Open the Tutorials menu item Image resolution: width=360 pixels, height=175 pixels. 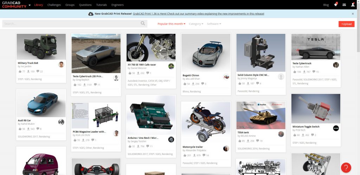(102, 5)
